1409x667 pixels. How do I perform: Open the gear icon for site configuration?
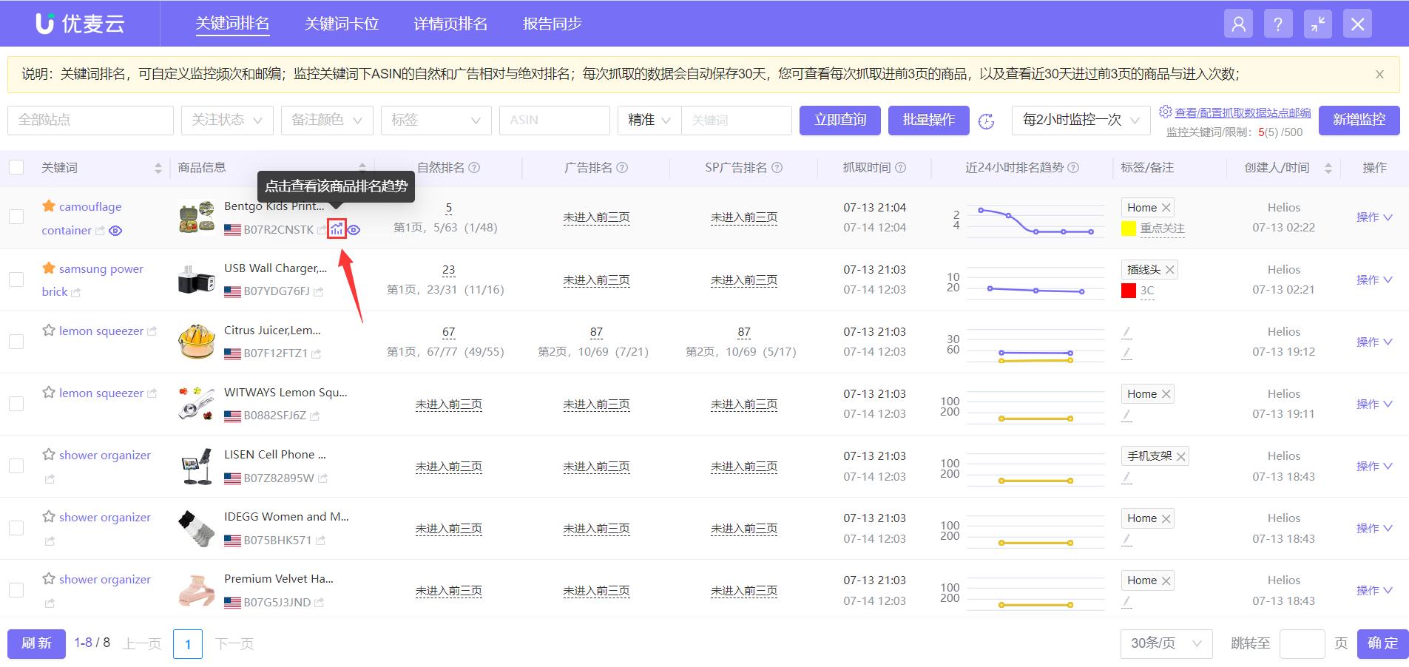pyautogui.click(x=1163, y=112)
